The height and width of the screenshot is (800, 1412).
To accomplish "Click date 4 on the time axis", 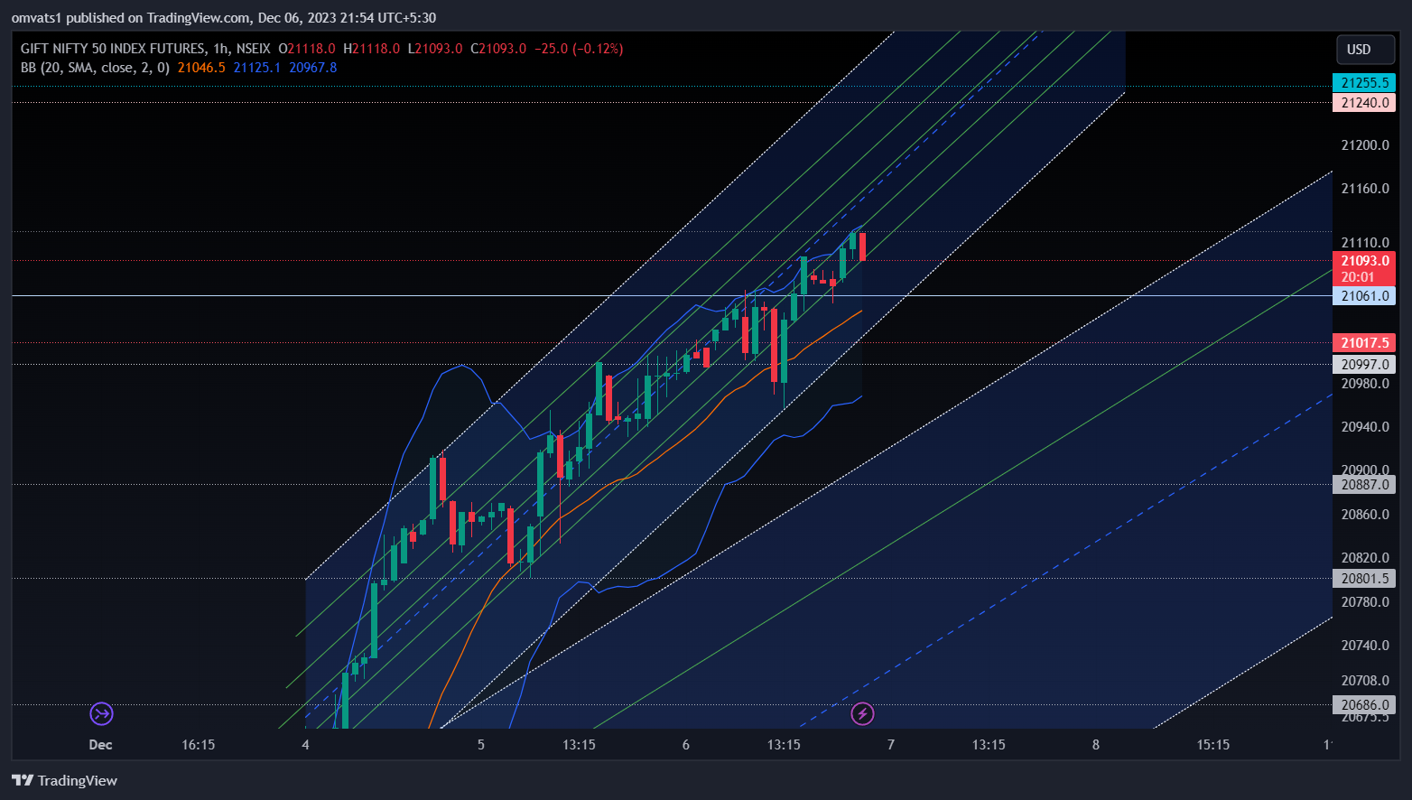I will point(306,745).
